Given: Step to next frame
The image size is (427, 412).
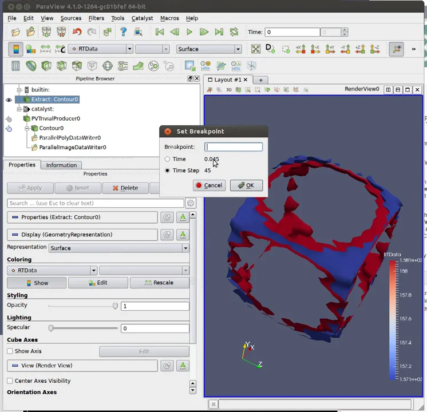Looking at the screenshot, I should 204,32.
